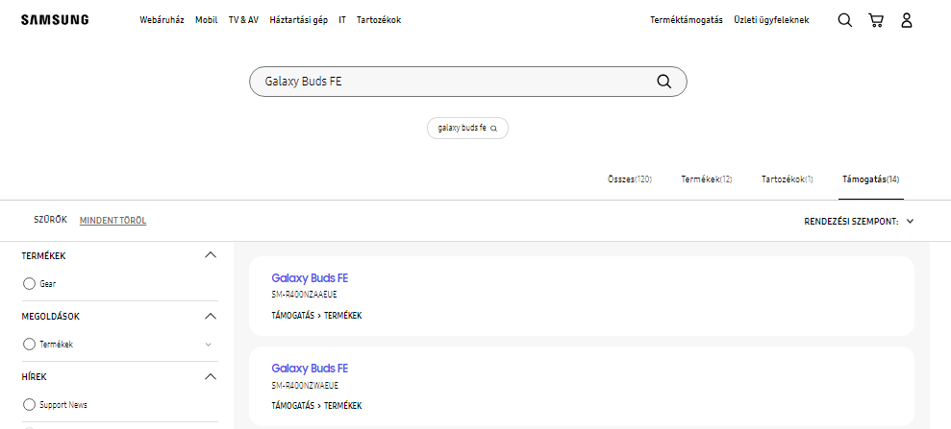Select the Termékek radio filter under Megoldások

tap(29, 345)
